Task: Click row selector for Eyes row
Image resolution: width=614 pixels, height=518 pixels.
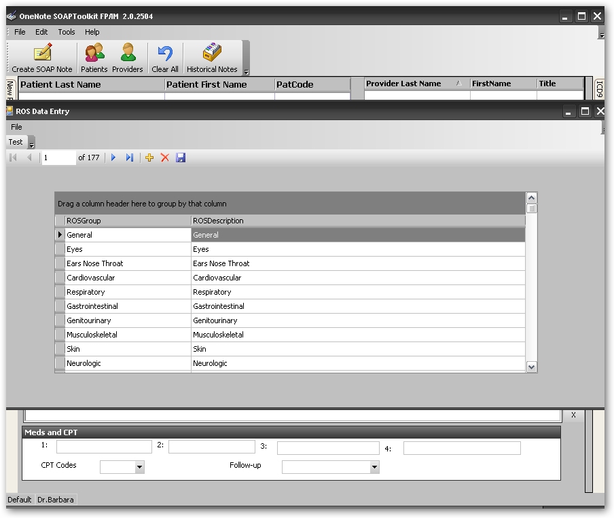Action: pos(60,249)
